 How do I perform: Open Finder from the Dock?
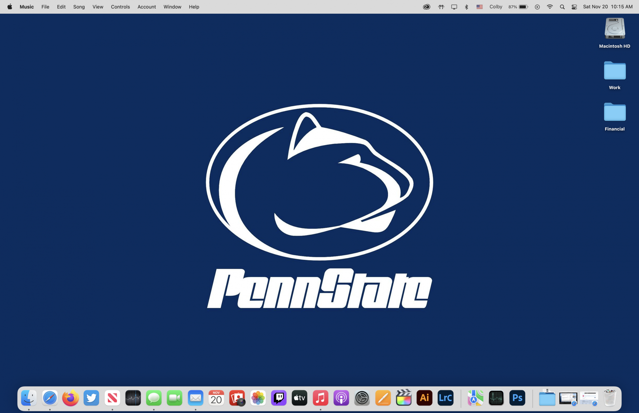29,398
